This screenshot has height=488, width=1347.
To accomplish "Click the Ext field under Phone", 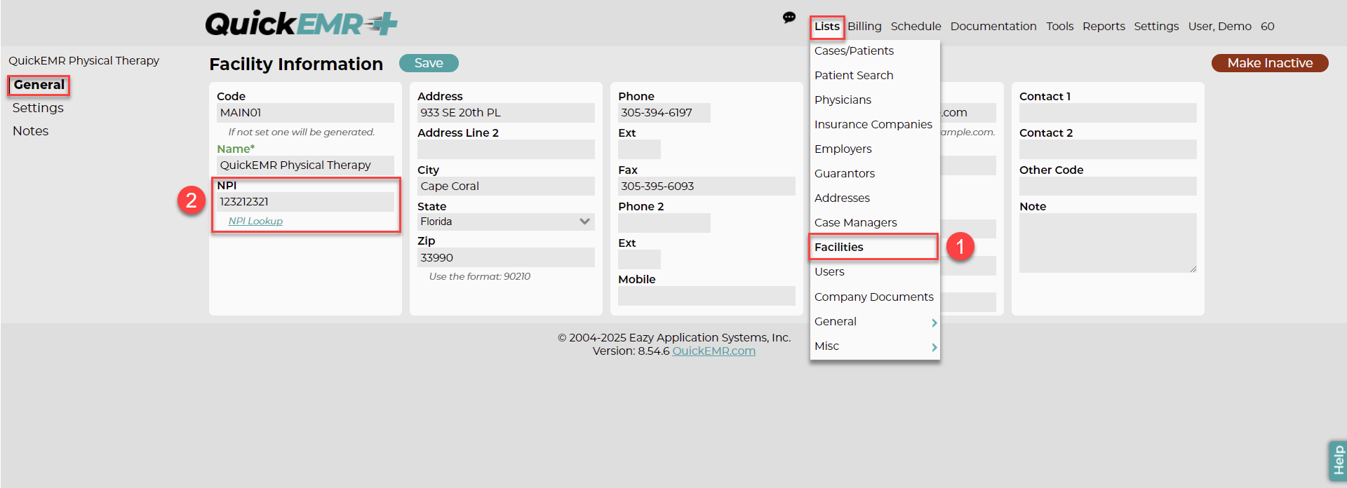I will 639,149.
